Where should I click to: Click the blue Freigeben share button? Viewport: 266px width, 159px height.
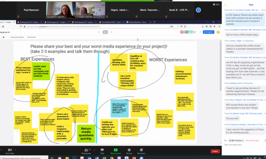[208, 32]
